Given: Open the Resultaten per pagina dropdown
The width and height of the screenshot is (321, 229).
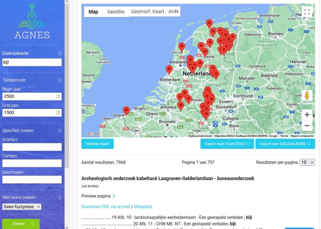Looking at the screenshot, I should [307, 162].
